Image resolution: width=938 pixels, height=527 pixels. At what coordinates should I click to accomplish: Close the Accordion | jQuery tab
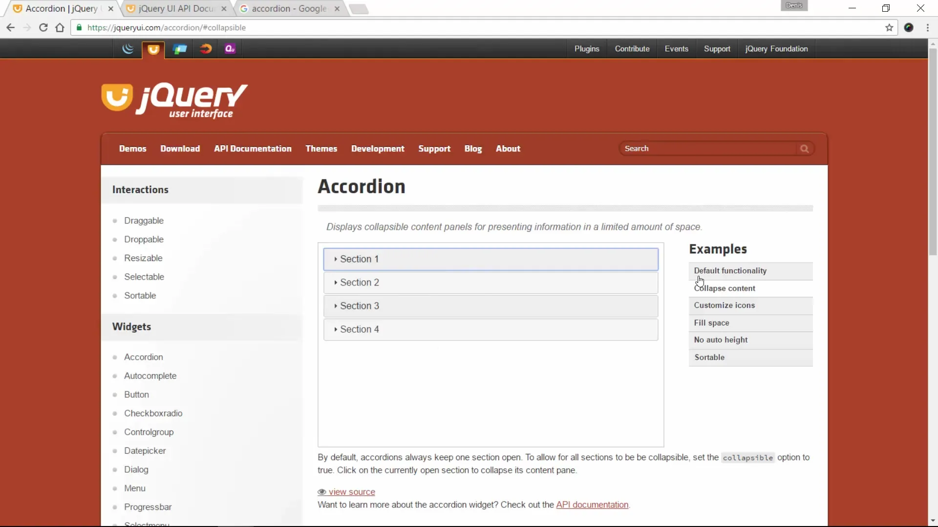pos(111,9)
